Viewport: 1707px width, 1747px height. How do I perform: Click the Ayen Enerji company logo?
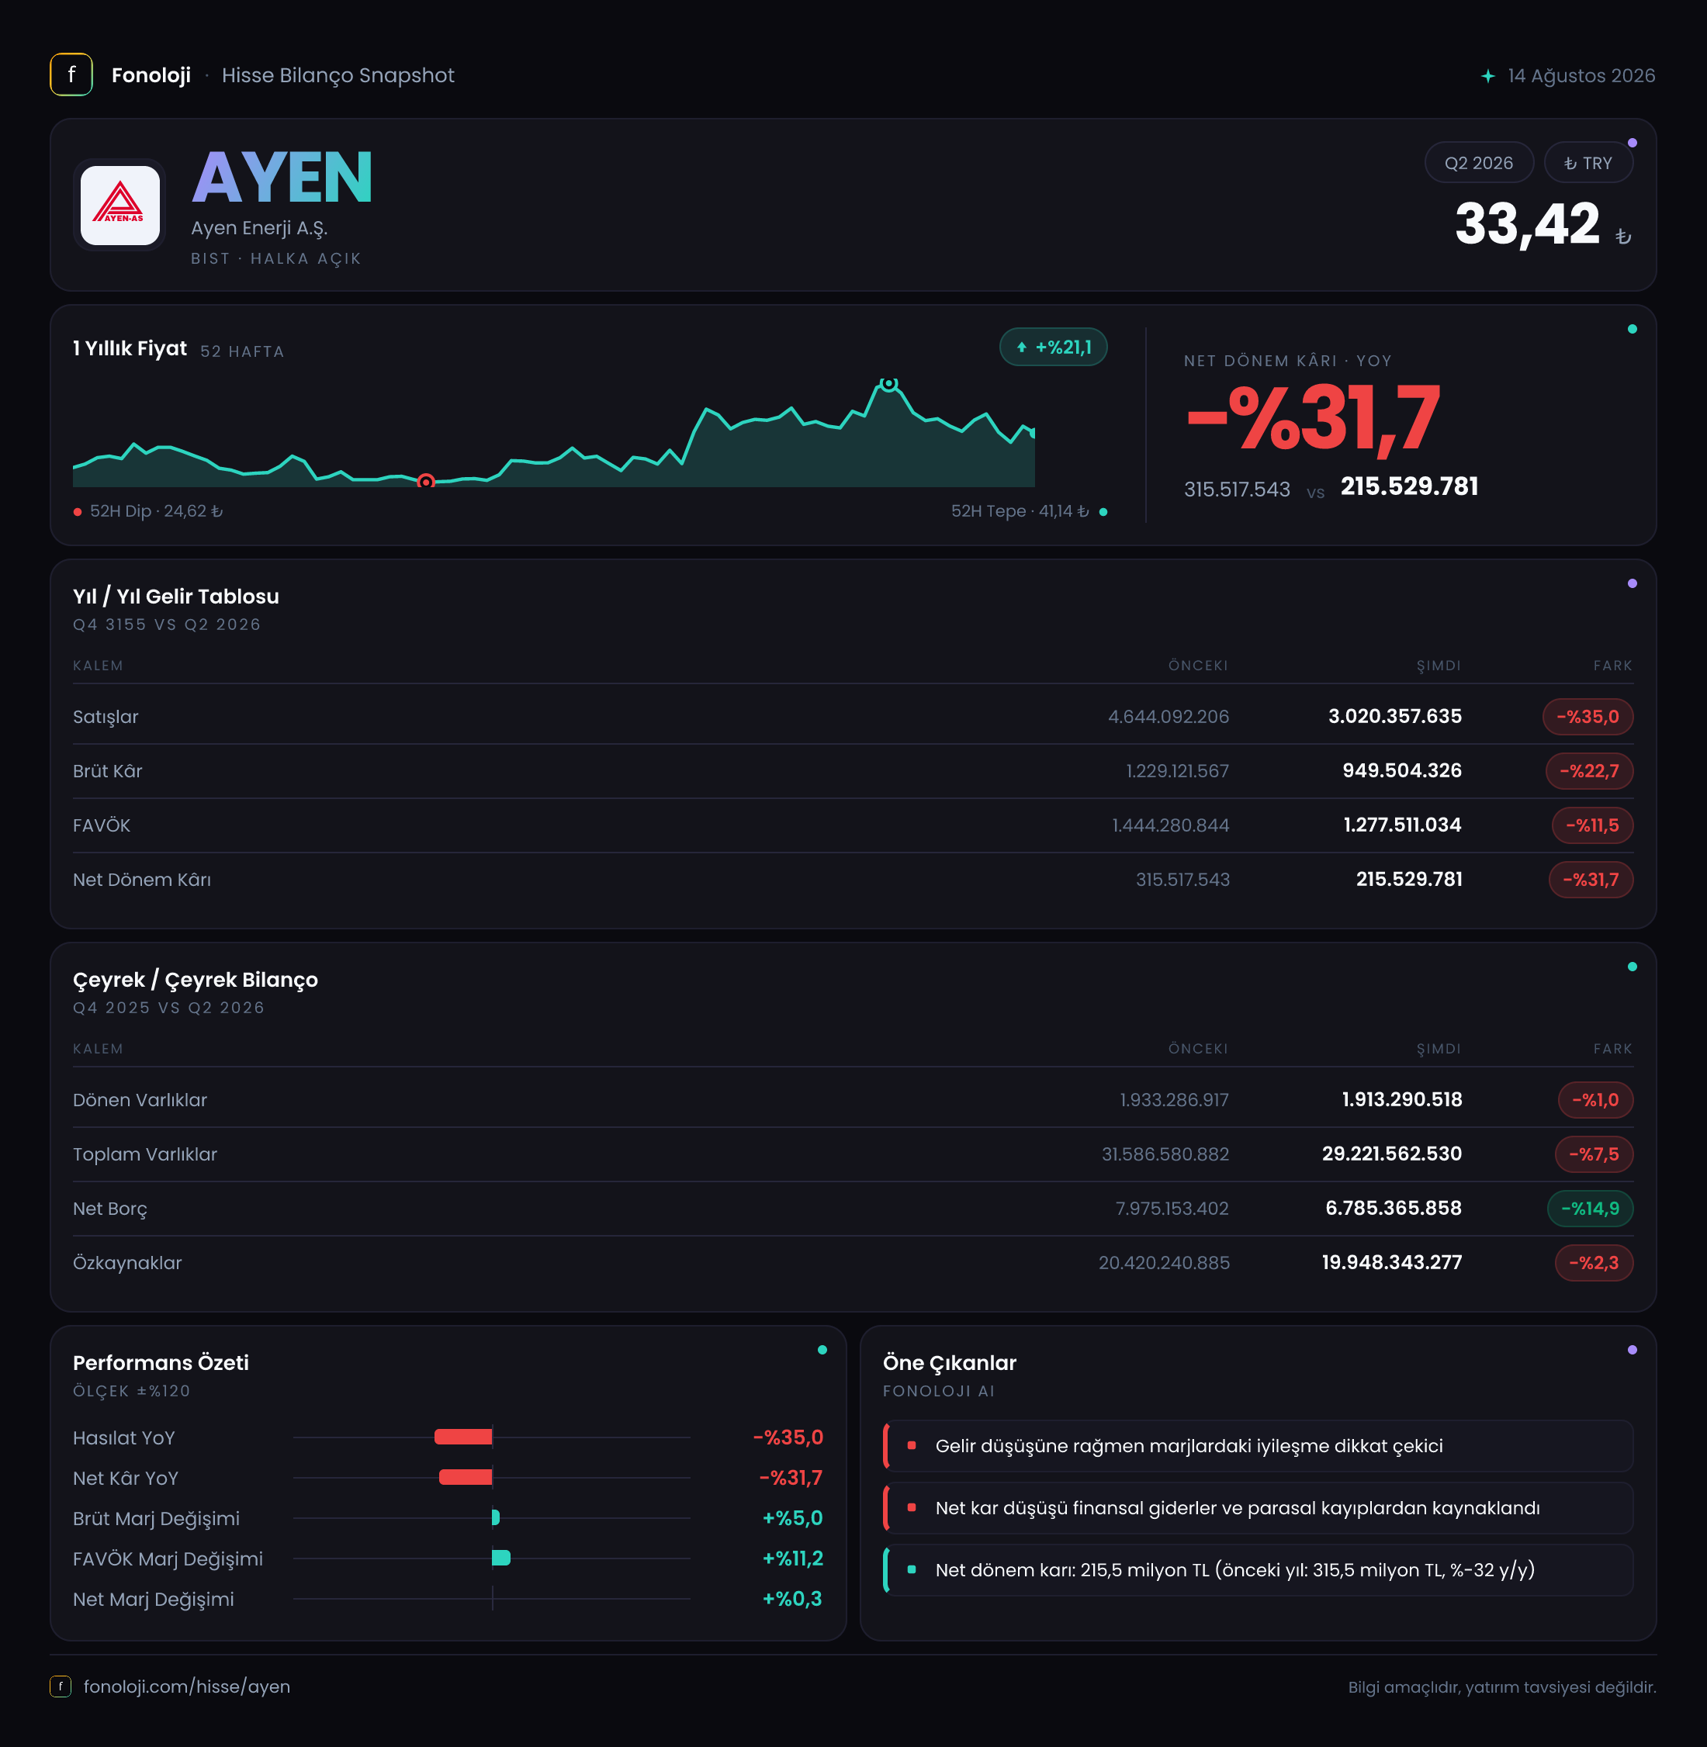[120, 206]
